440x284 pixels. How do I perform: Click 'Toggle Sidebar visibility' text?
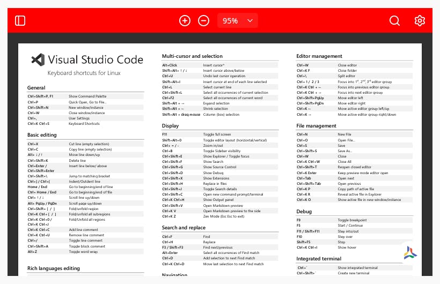point(222,151)
